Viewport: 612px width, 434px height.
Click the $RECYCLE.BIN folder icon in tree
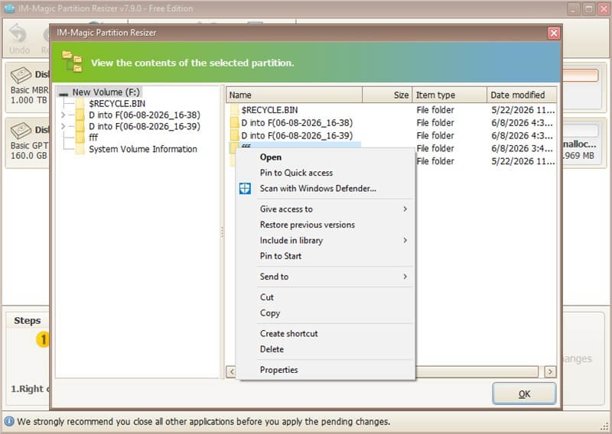(80, 103)
